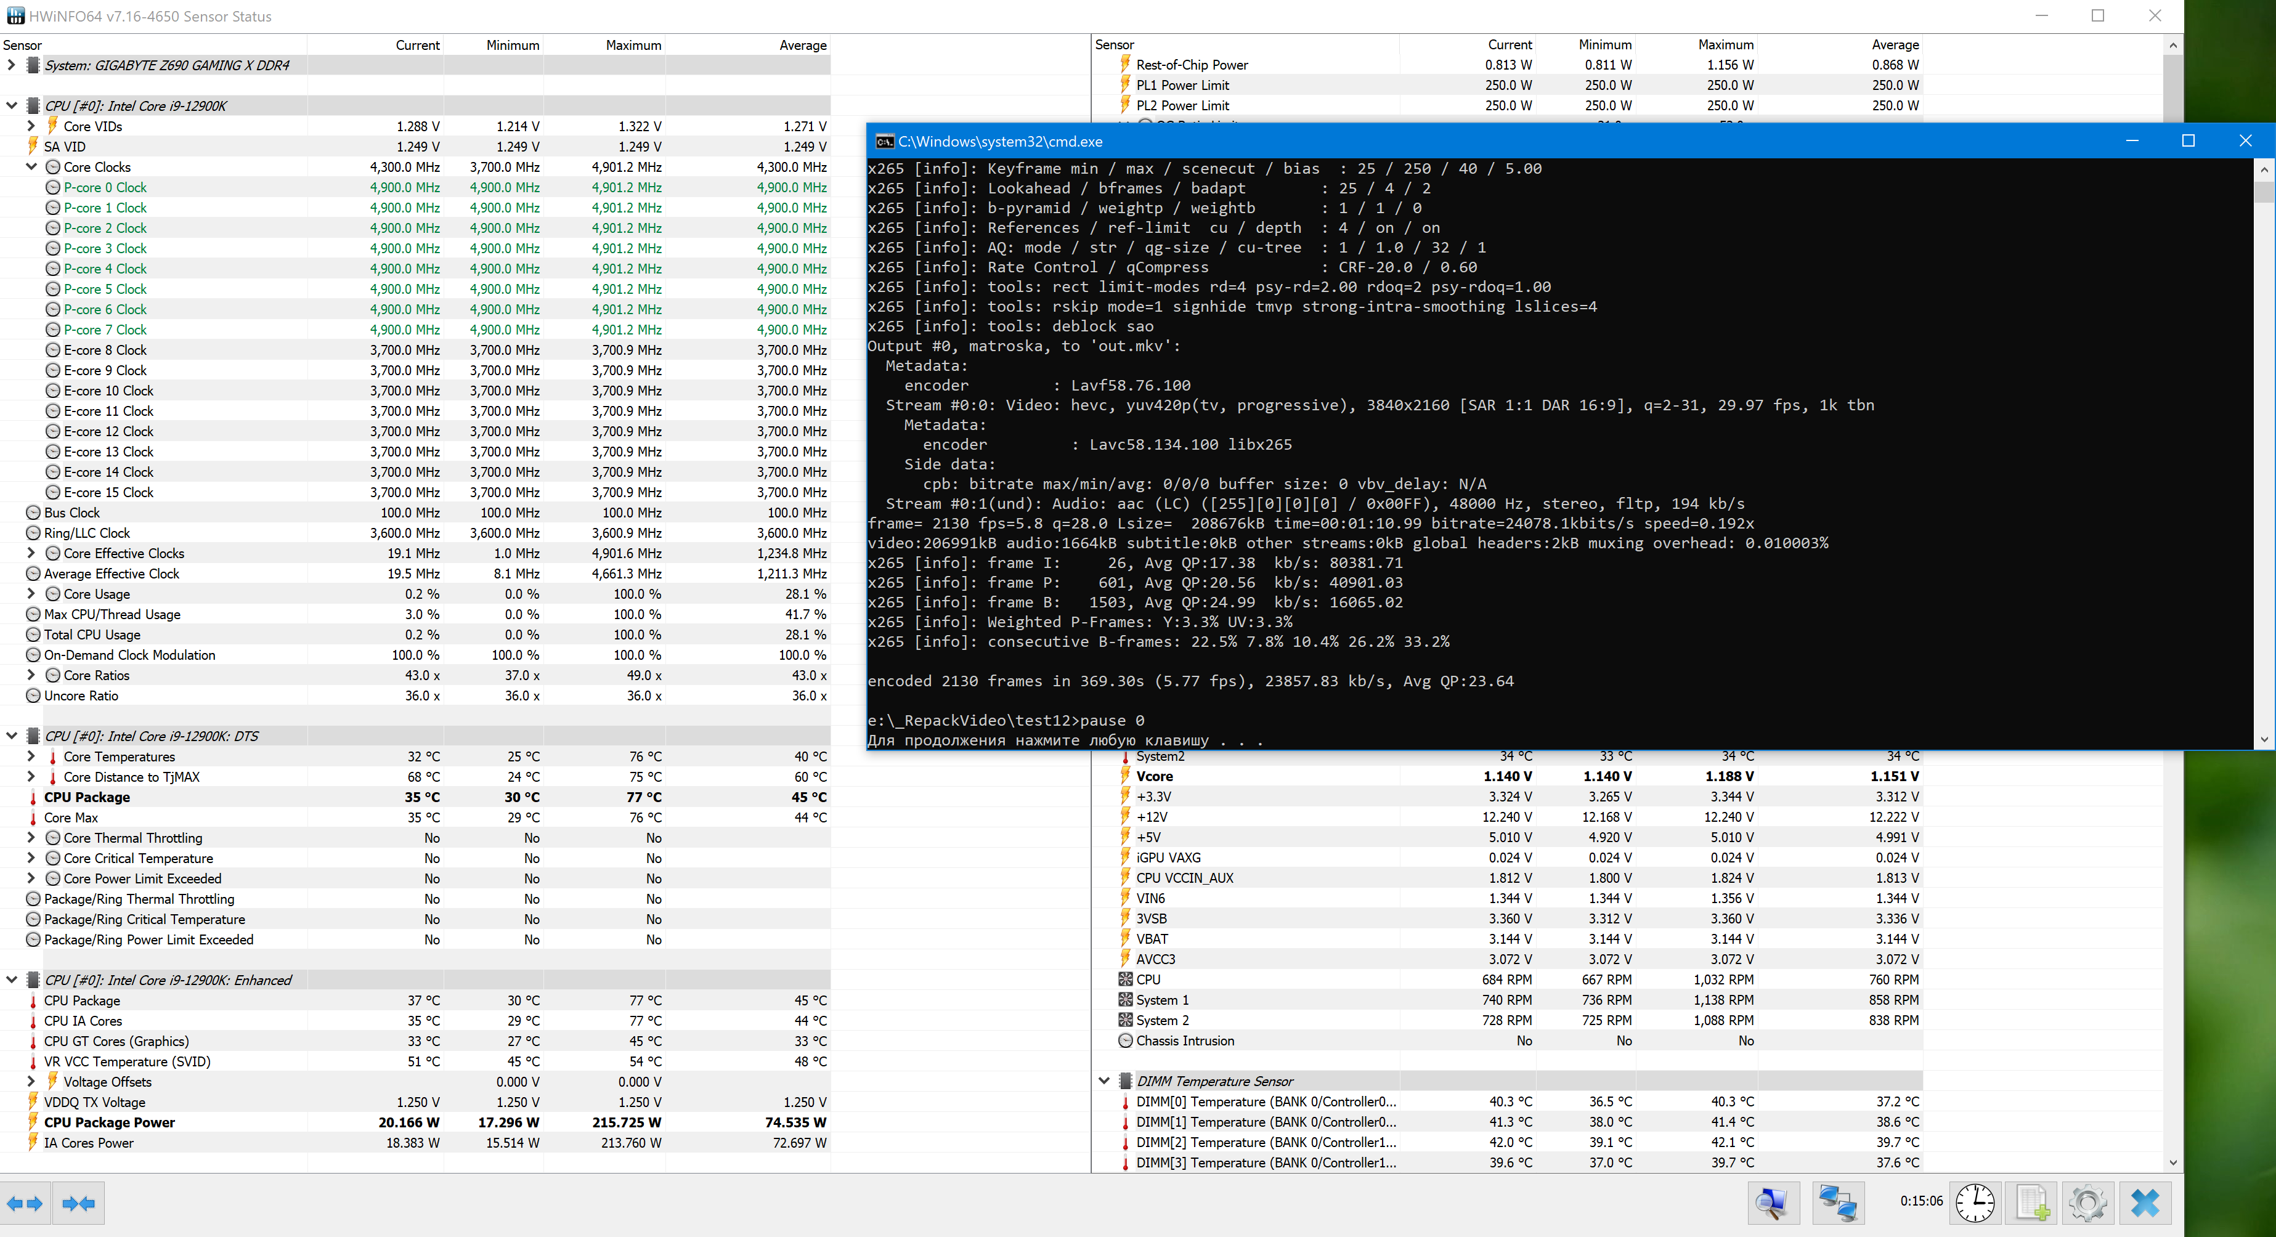The height and width of the screenshot is (1237, 2276).
Task: Expand the Core Temperatures row
Action: pyautogui.click(x=32, y=756)
